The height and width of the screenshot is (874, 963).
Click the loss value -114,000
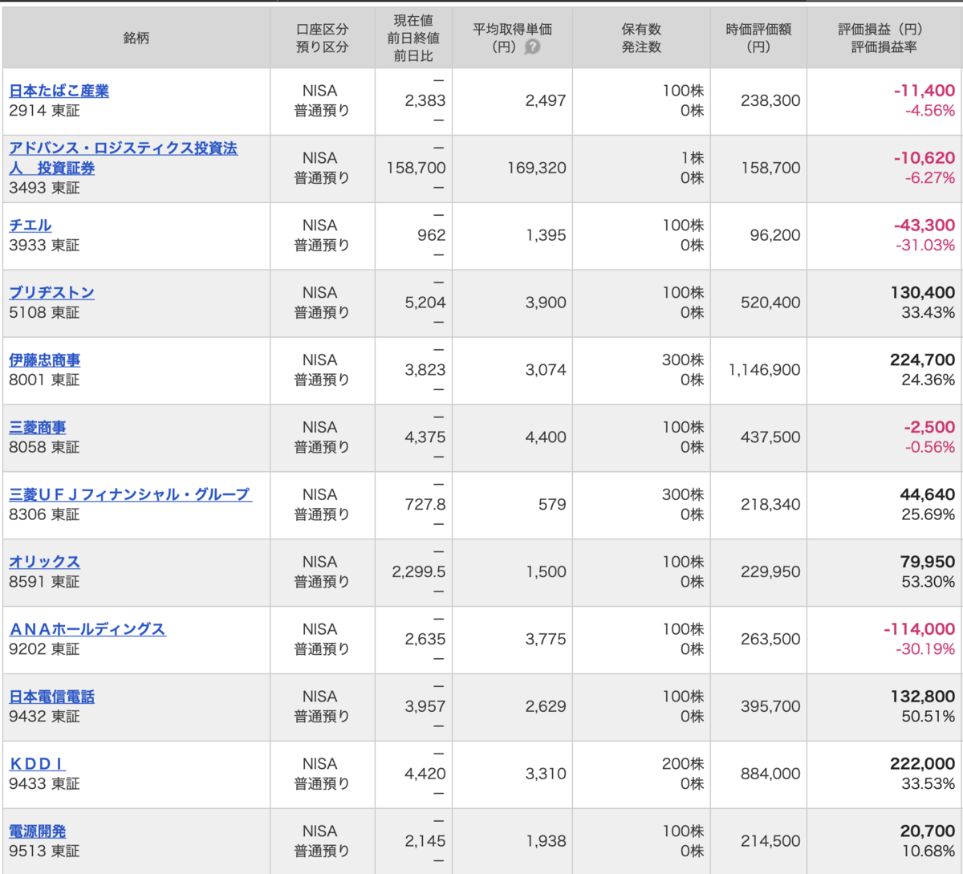pyautogui.click(x=920, y=629)
